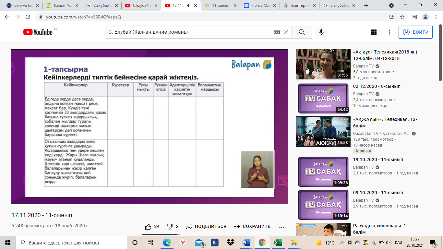Click the install app icon in the address bar
The height and width of the screenshot is (249, 443).
(392, 17)
